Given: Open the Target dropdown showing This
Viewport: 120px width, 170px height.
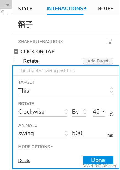Looking at the screenshot, I should pos(66,91).
